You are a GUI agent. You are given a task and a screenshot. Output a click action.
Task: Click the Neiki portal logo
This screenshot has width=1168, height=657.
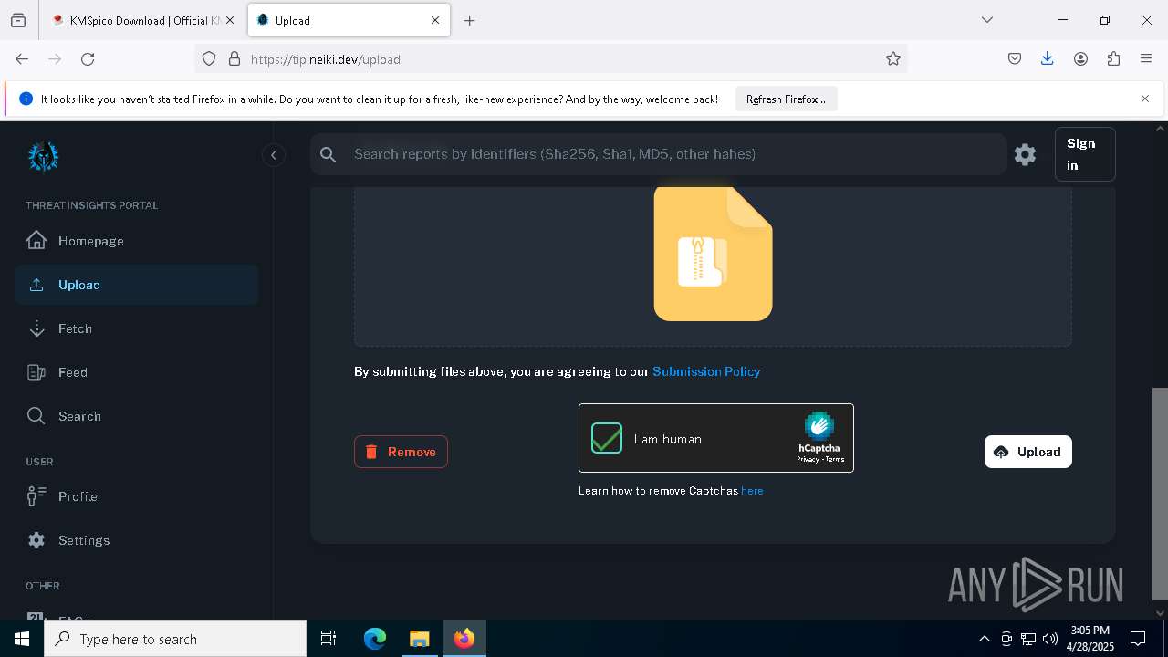[x=43, y=157]
